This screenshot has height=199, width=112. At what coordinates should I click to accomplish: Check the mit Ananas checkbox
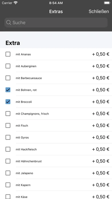[8, 54]
